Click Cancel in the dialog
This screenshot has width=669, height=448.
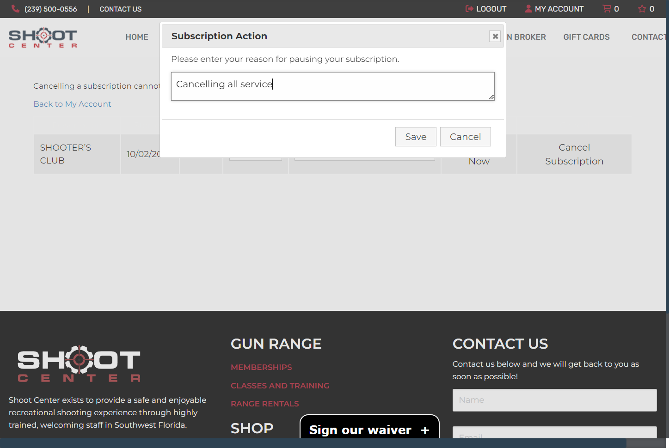pos(465,137)
